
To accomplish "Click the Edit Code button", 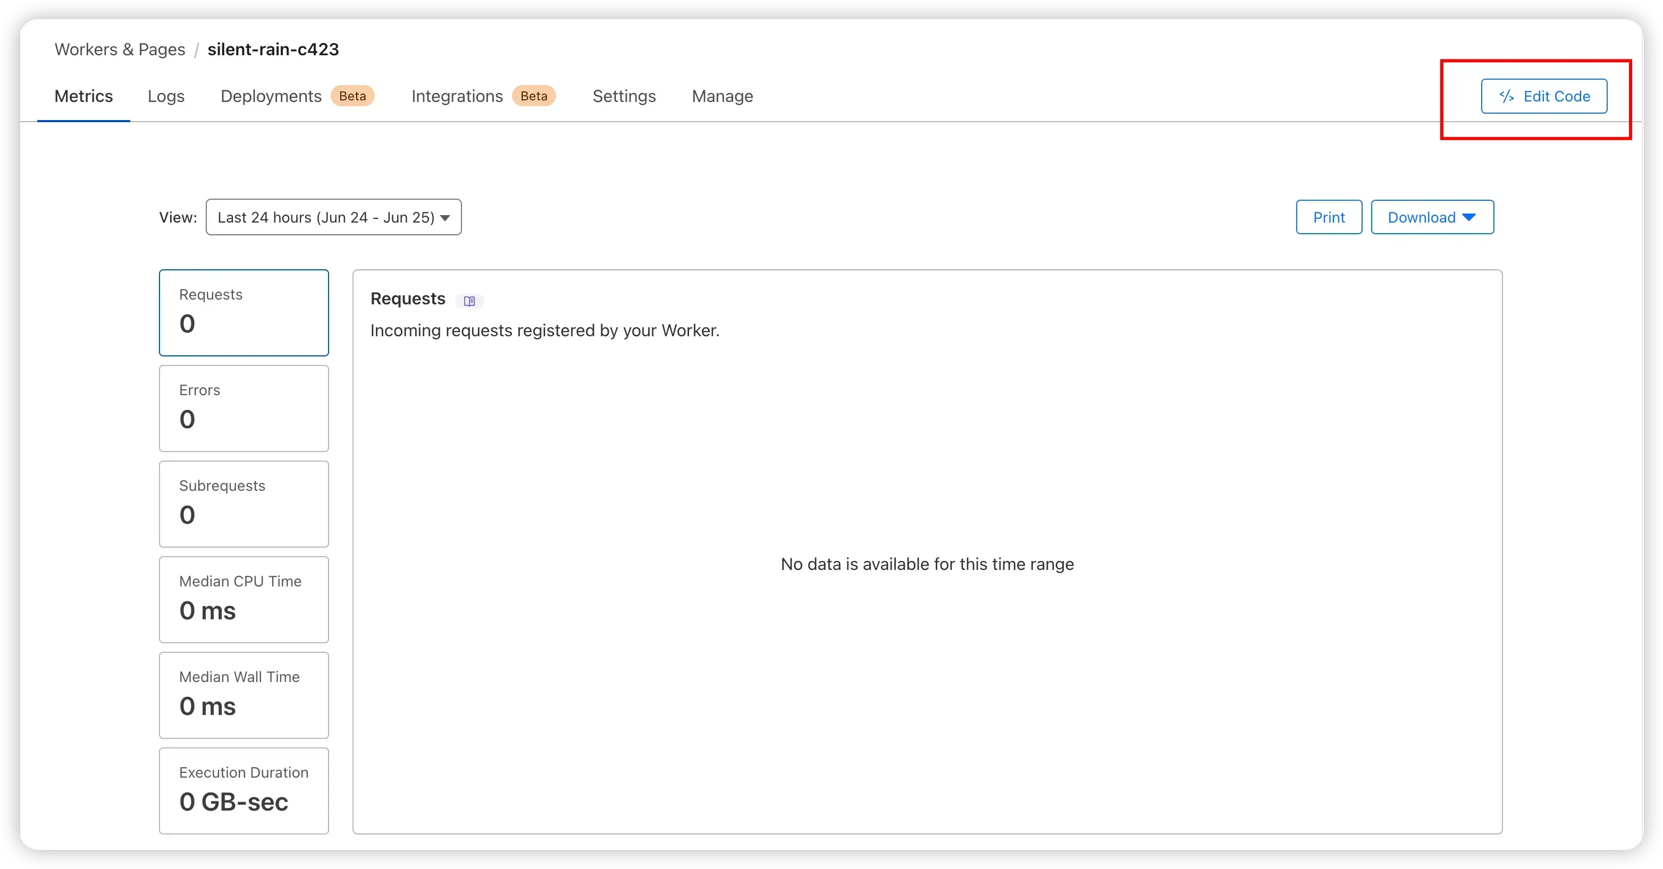I will pyautogui.click(x=1543, y=96).
